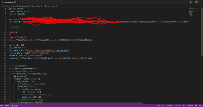
Task: Open the Day 1 breadcrumb folder
Action: click(40, 6)
